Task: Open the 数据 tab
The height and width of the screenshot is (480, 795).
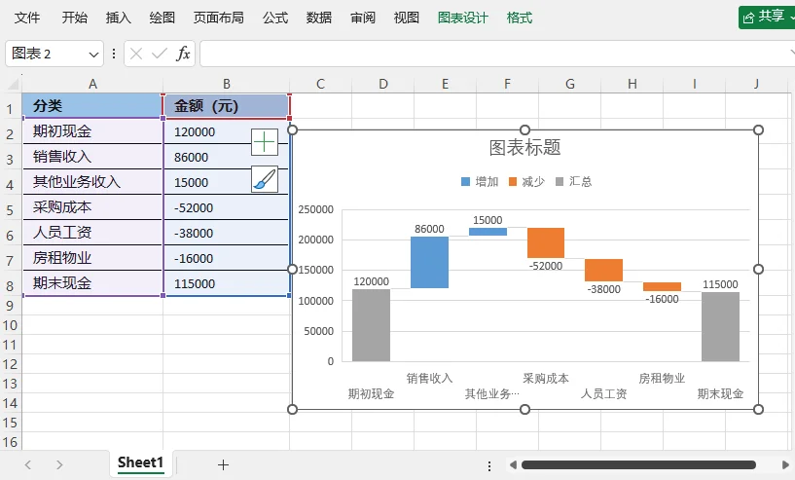Action: (x=319, y=18)
